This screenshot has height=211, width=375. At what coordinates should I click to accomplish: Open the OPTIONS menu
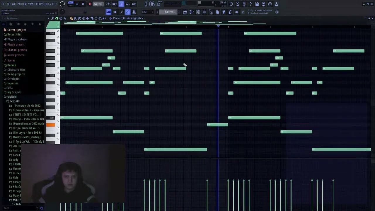(x=39, y=4)
